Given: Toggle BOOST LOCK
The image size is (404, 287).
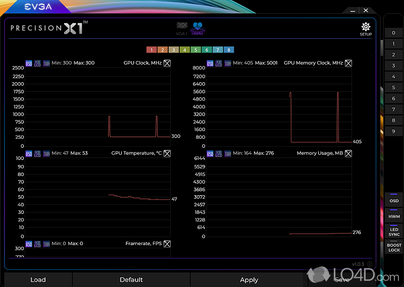Looking at the screenshot, I should (394, 247).
